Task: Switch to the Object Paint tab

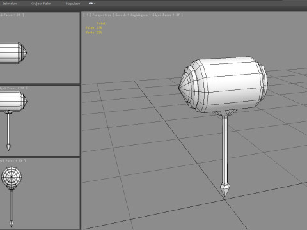Action: (x=41, y=3)
